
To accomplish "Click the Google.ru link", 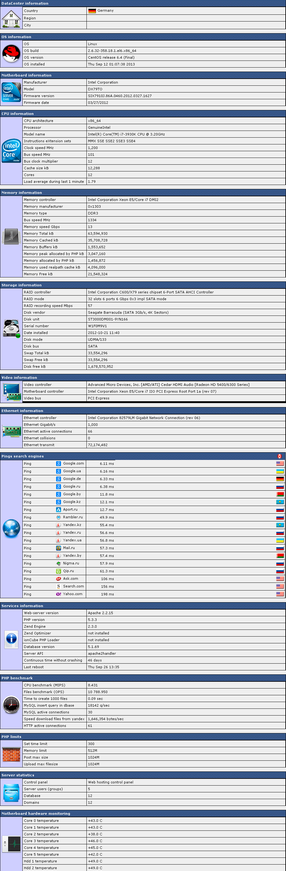I will point(71,487).
